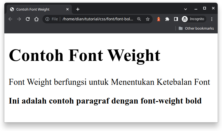The height and width of the screenshot is (131, 222).
Task: Bookmark this page with the star
Action: click(148, 19)
